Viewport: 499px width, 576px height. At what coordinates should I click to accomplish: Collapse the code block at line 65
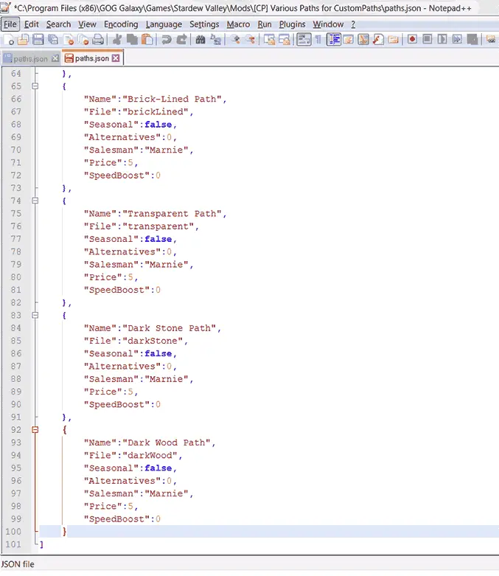35,86
